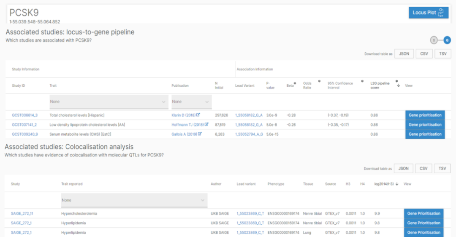Open study GCST008614_3 link
Image resolution: width=456 pixels, height=237 pixels.
pyautogui.click(x=24, y=115)
